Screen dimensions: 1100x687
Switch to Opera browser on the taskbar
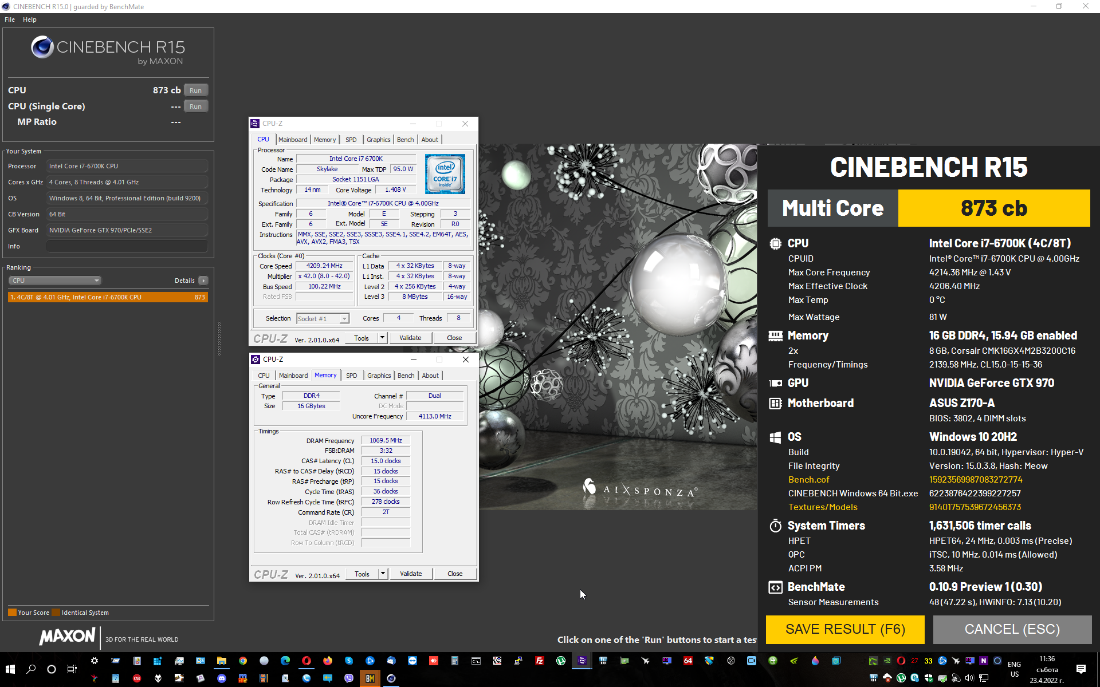click(x=307, y=661)
